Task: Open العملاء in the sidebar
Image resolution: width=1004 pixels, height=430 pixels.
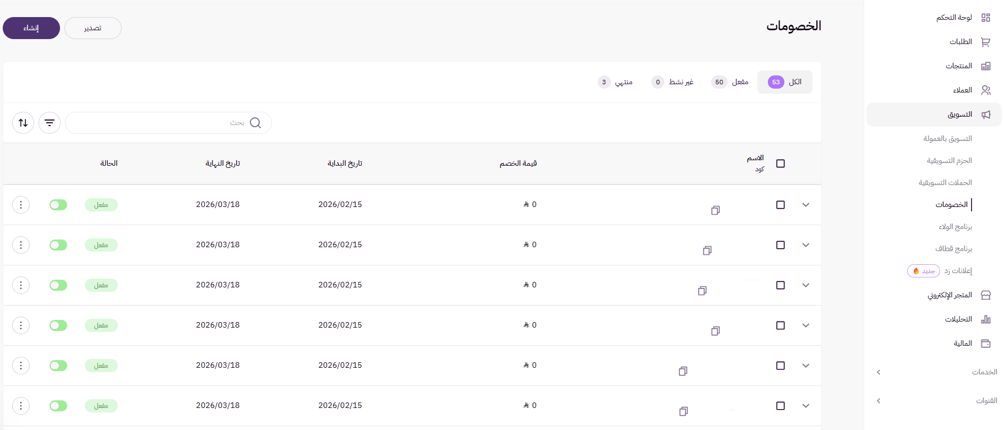Action: 963,90
